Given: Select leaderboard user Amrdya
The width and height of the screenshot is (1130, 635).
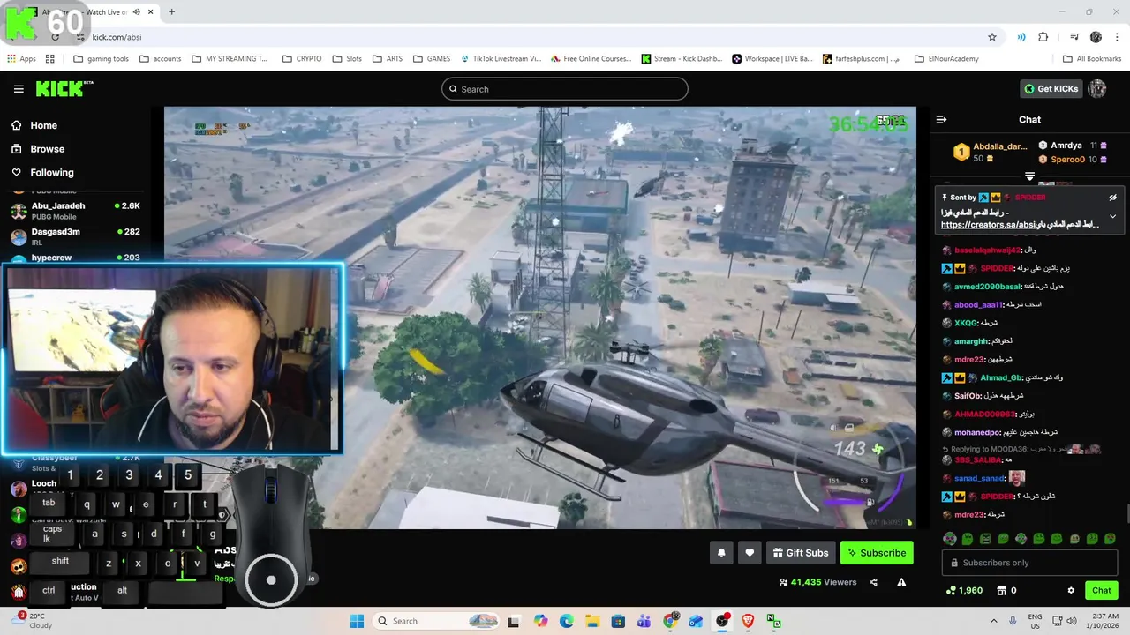Looking at the screenshot, I should [x=1066, y=146].
